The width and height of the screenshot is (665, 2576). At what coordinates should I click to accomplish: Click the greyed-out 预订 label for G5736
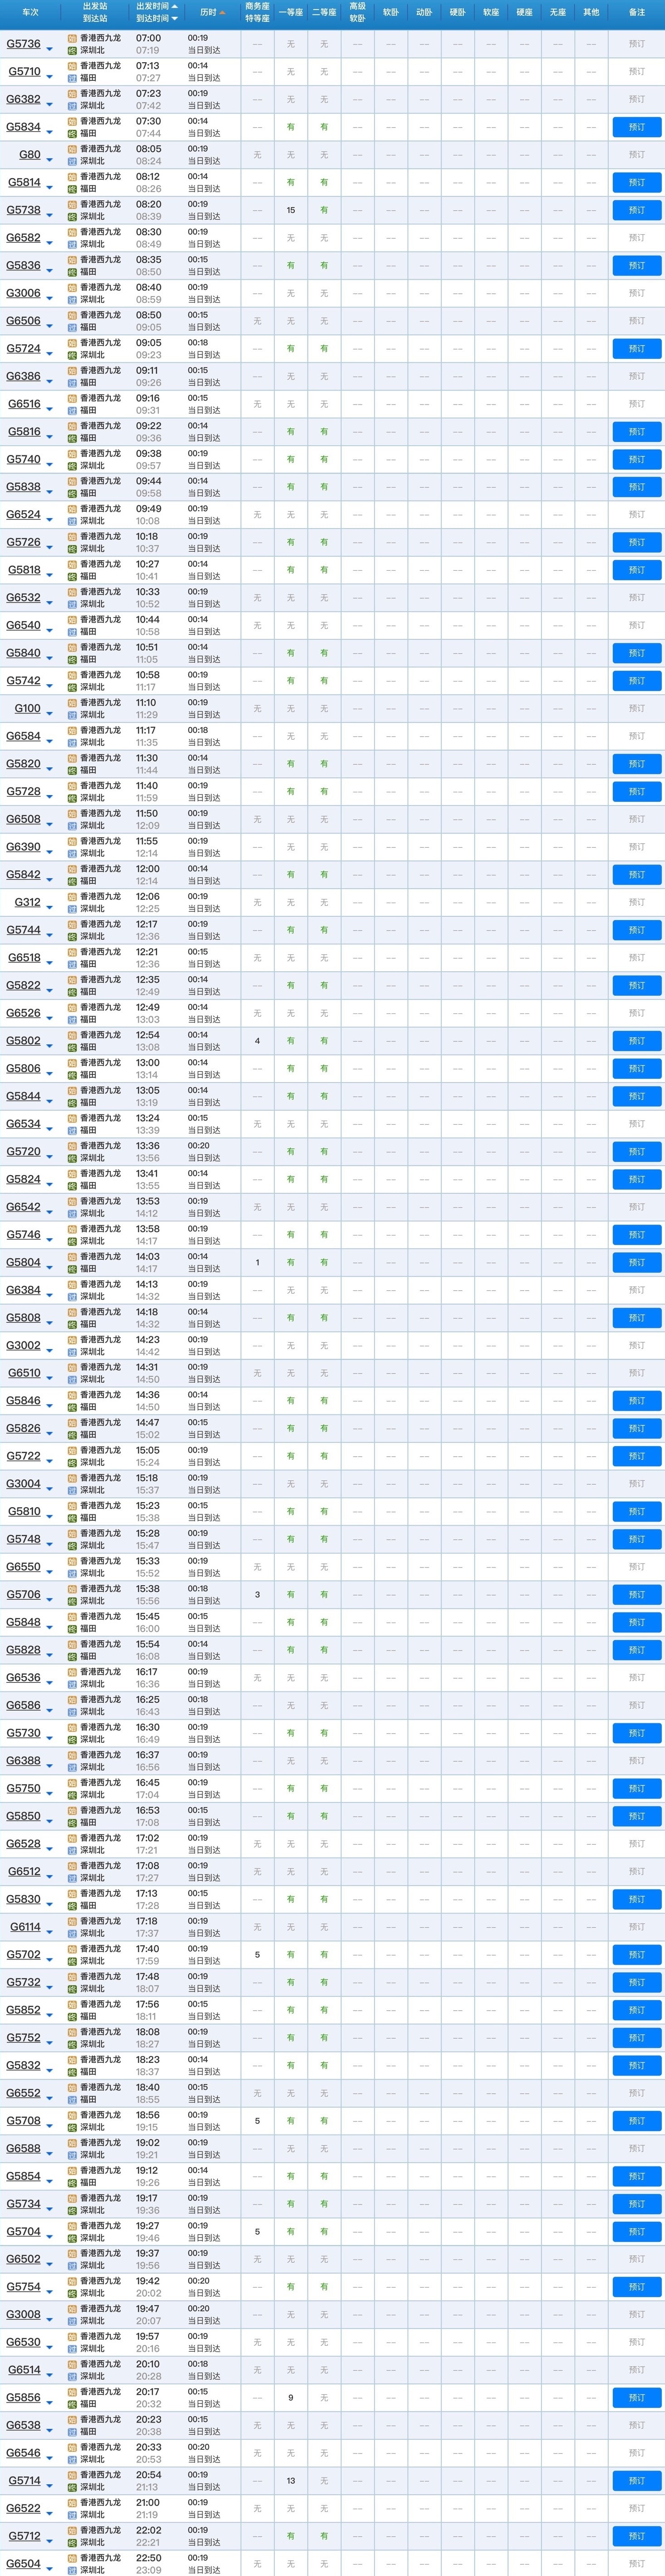(637, 44)
